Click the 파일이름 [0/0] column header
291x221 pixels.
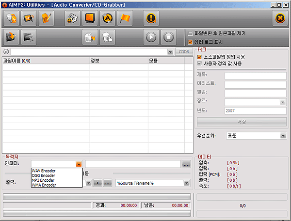46,61
